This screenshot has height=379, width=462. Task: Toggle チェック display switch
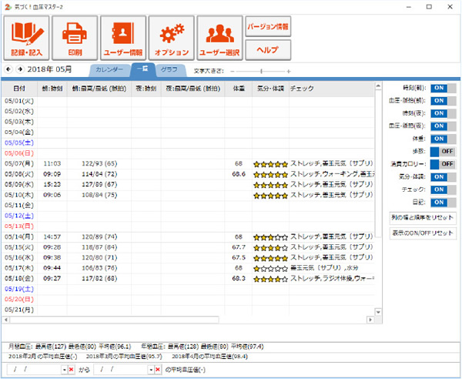click(444, 189)
